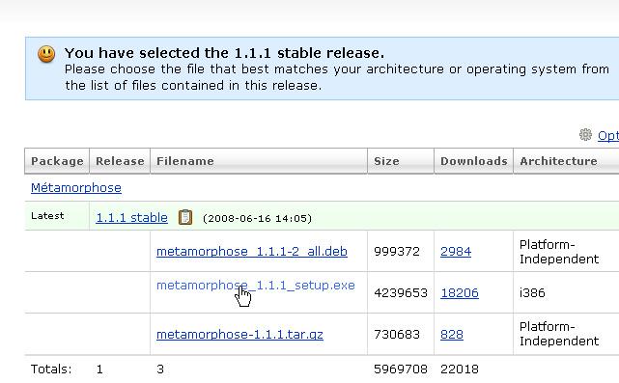The image size is (619, 383).
Task: View the 828 downloads stats link
Action: pyautogui.click(x=452, y=335)
